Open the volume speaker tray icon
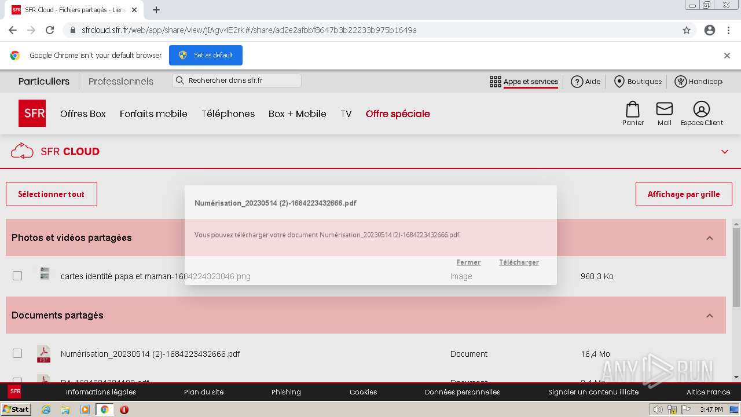The width and height of the screenshot is (741, 417). point(658,409)
